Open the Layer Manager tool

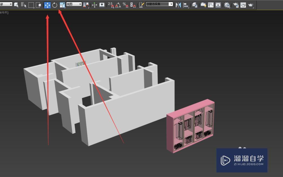coord(194,5)
